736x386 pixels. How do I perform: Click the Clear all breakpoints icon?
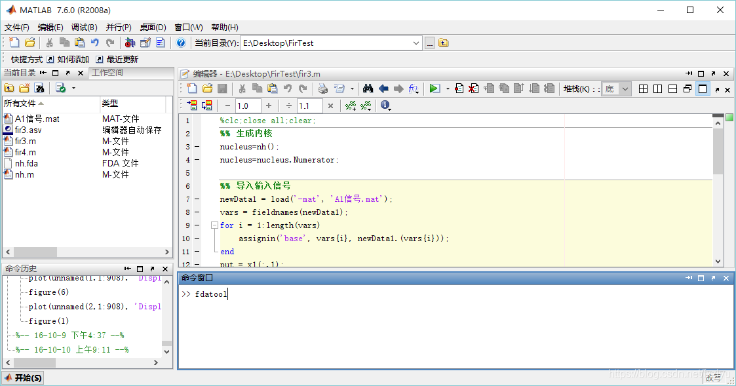tap(474, 88)
